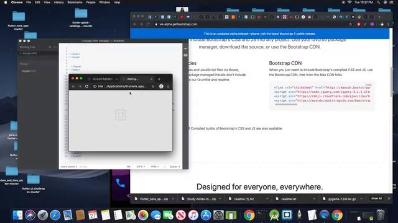The width and height of the screenshot is (398, 223).
Task: Open Chrome menu in Bootstrap window
Action: 388,24
